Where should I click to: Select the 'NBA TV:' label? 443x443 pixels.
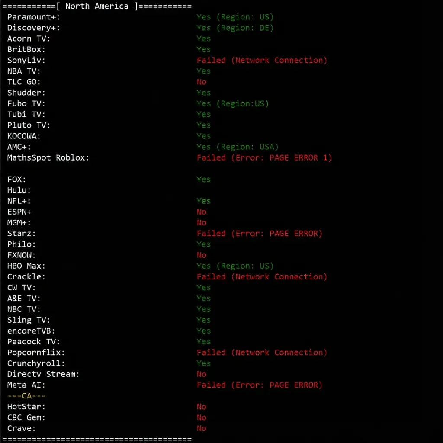24,71
